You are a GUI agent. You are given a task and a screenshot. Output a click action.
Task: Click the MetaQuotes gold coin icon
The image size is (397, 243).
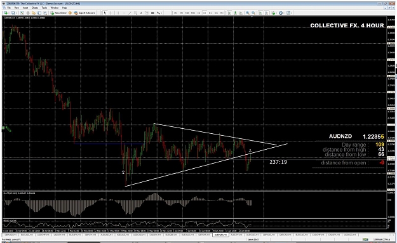[70, 13]
